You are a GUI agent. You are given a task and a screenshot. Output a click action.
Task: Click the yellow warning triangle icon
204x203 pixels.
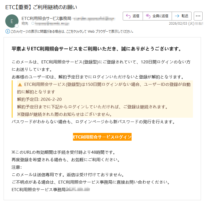point(20,84)
